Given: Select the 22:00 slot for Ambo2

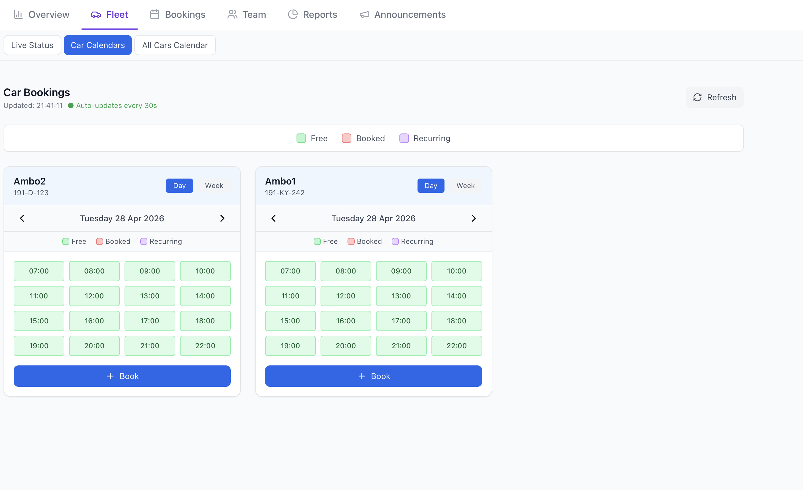Looking at the screenshot, I should coord(205,346).
